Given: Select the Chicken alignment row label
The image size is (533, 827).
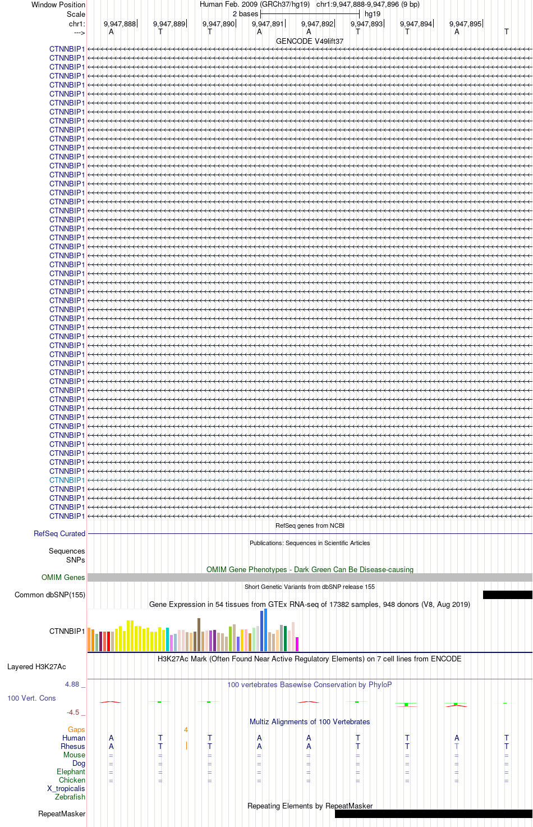Looking at the screenshot, I should pos(72,780).
